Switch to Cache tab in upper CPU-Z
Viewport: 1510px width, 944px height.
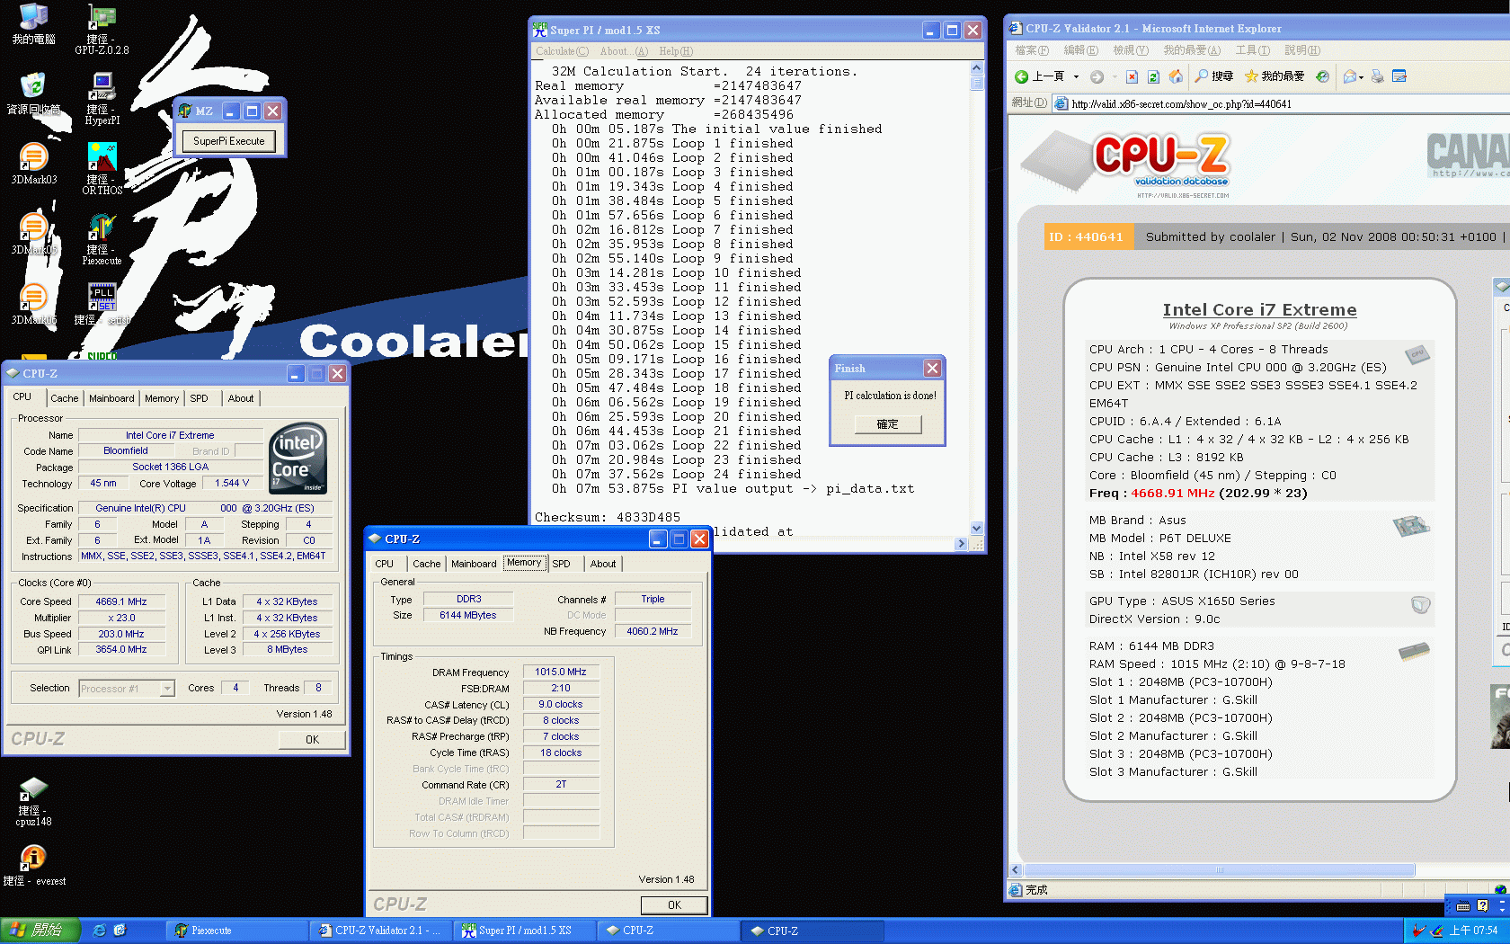pyautogui.click(x=64, y=398)
